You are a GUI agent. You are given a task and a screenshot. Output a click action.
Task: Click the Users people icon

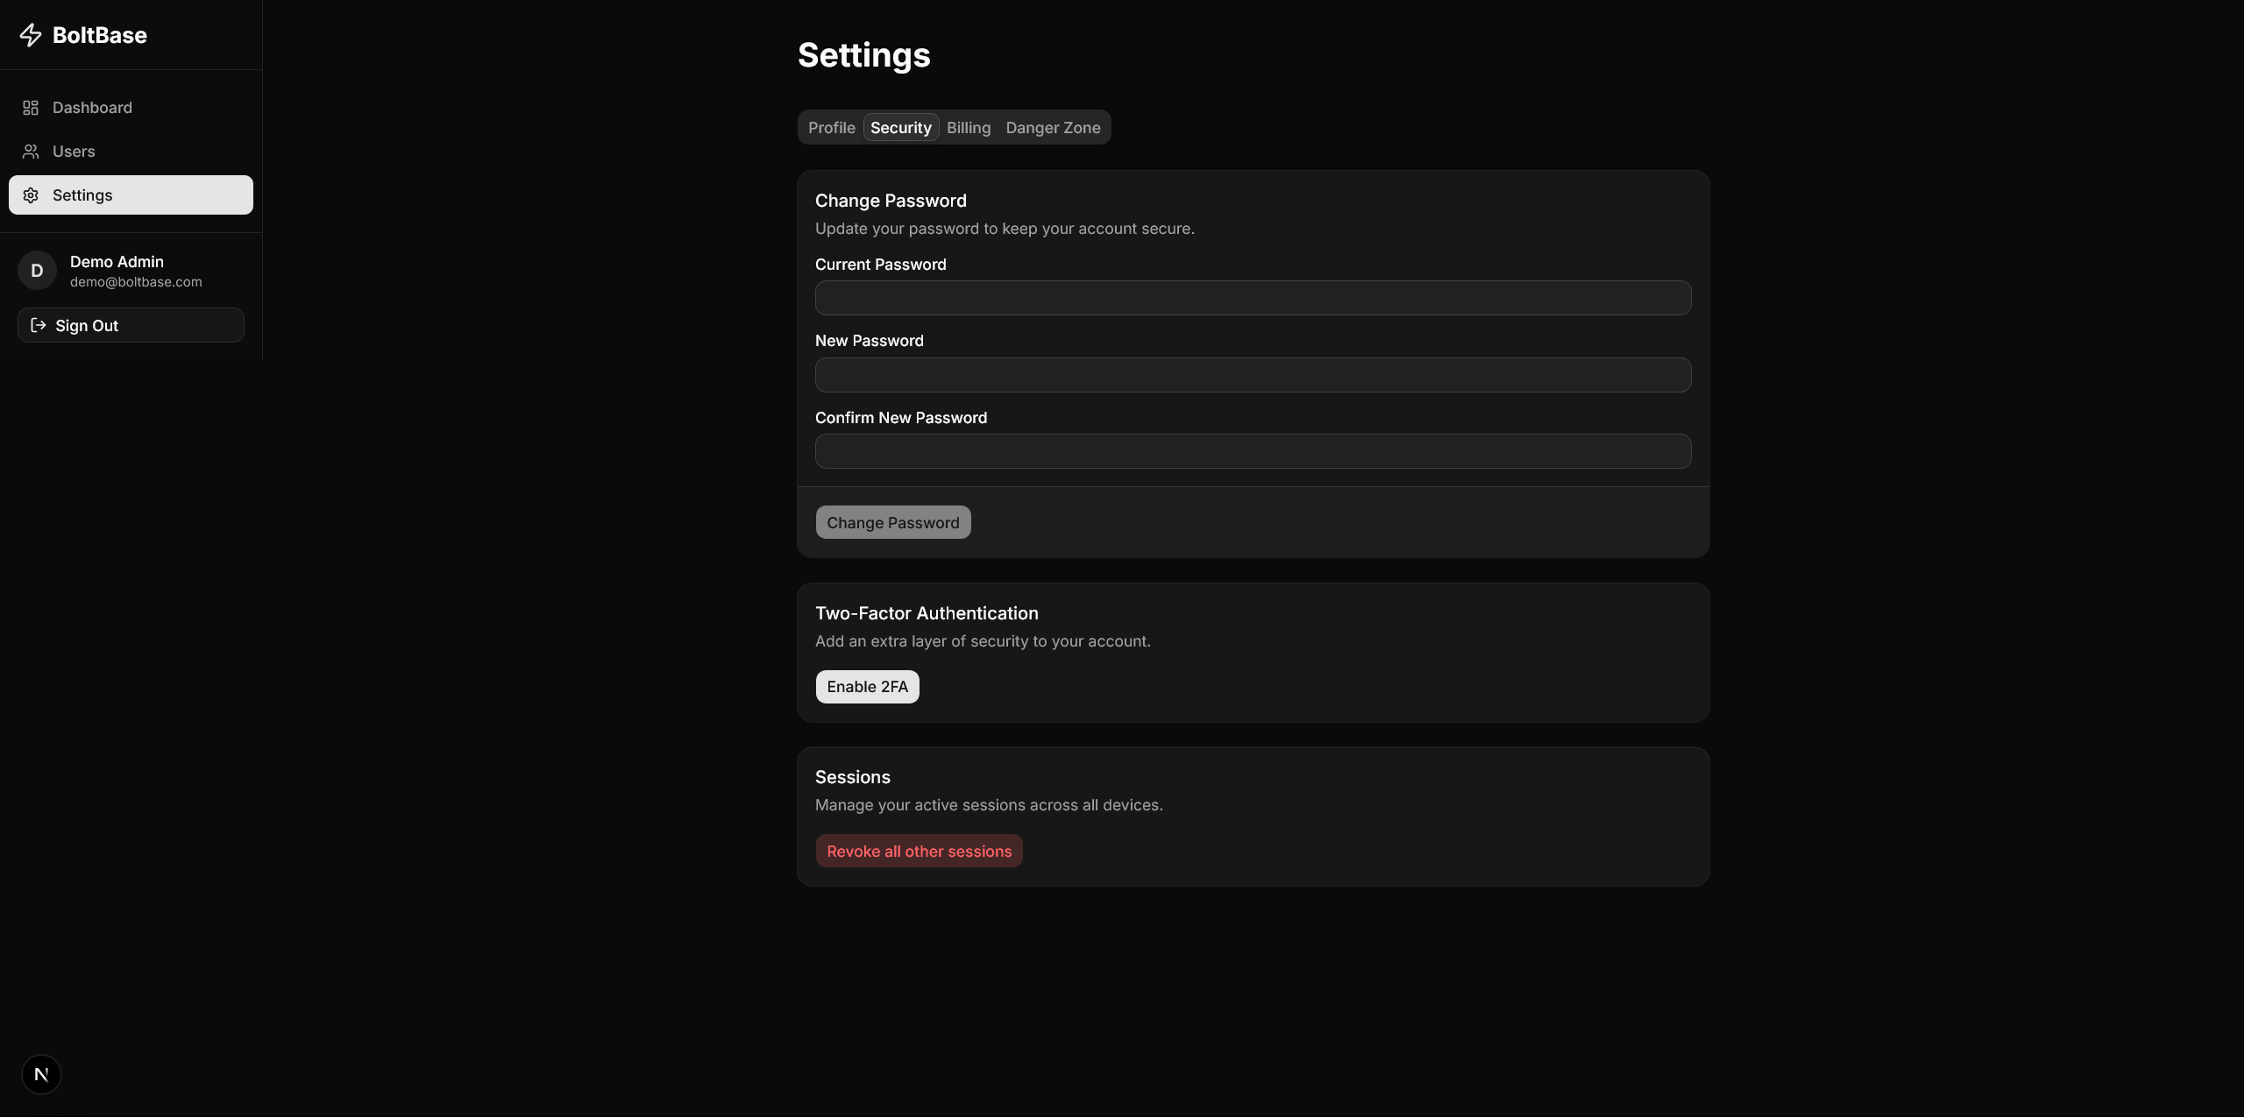click(31, 151)
